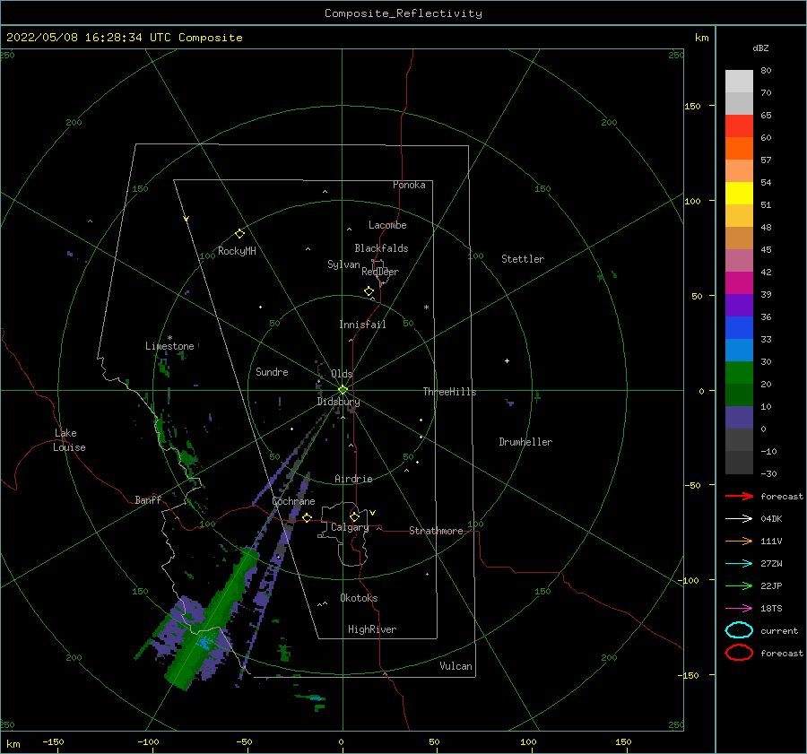Select the Stettler label
This screenshot has width=807, height=754.
(523, 259)
